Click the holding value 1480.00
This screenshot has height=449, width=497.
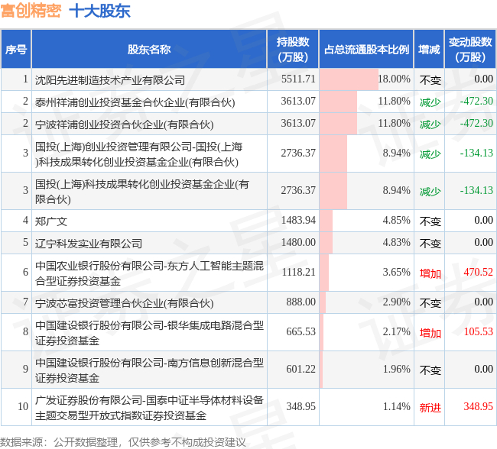(x=298, y=242)
